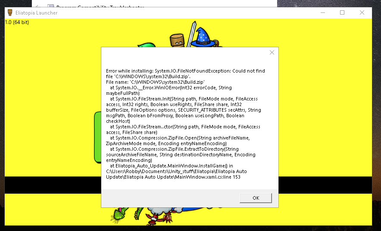This screenshot has height=231, width=381.
Task: Click the 'Eliatopia Launcher' window title text
Action: [x=37, y=13]
